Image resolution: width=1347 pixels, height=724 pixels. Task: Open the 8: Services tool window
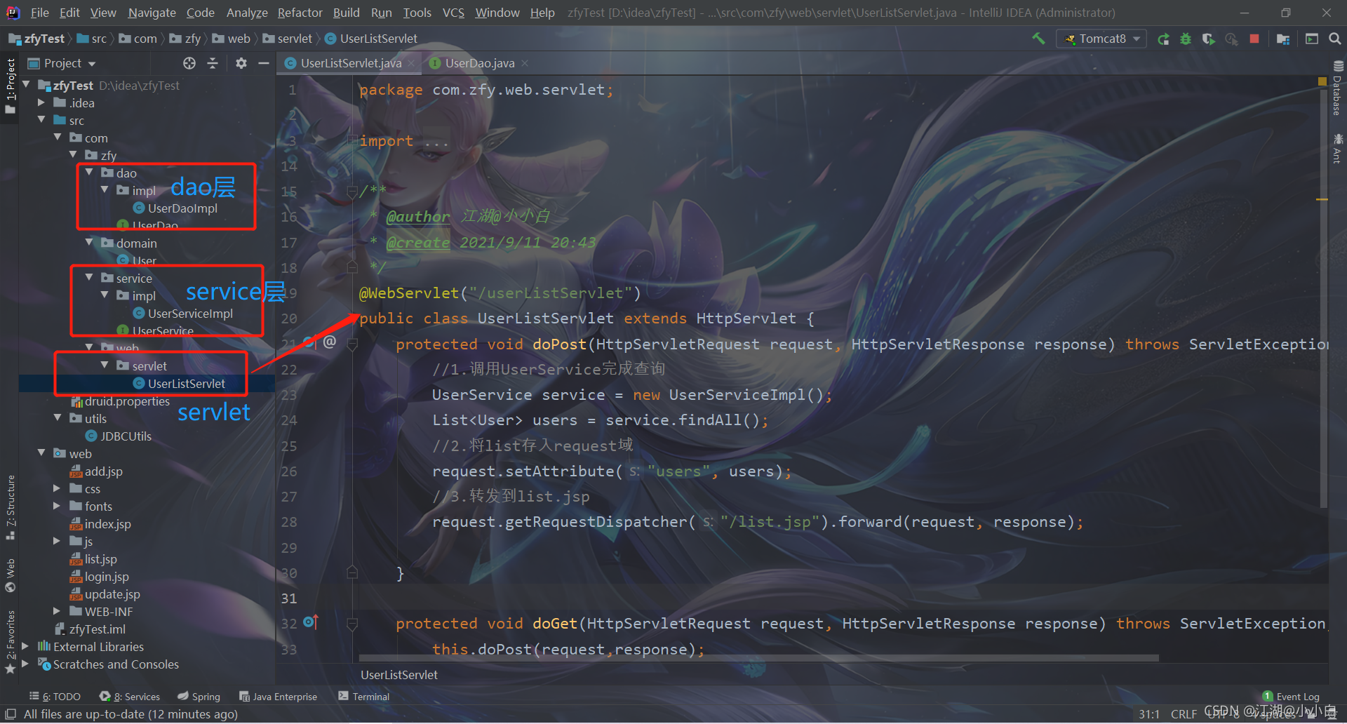[x=130, y=697]
